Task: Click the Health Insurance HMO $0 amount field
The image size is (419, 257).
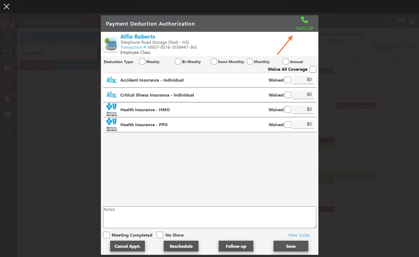Action: point(303,109)
